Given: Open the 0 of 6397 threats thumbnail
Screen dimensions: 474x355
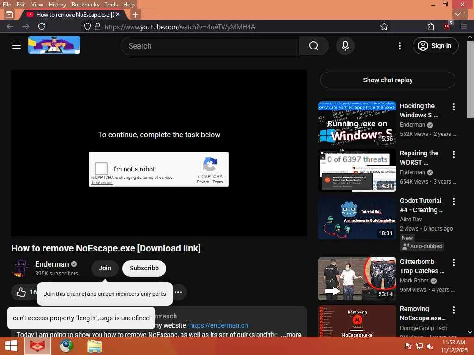Looking at the screenshot, I should (x=357, y=170).
